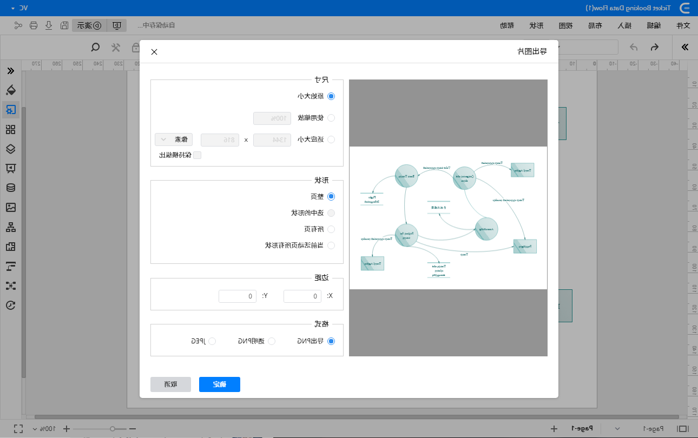
Task: Open the history clock icon
Action: tap(10, 305)
